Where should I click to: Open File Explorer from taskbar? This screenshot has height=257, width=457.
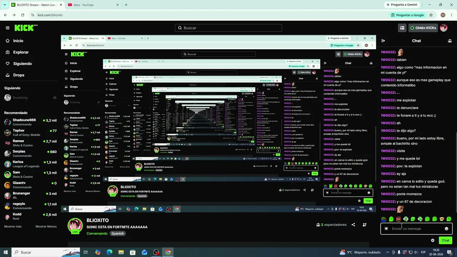tap(121, 252)
